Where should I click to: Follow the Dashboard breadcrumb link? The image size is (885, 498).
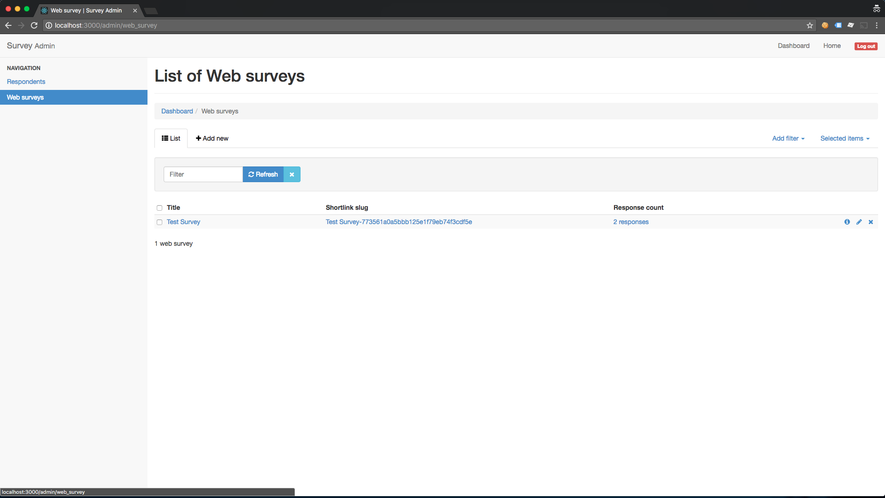[177, 111]
